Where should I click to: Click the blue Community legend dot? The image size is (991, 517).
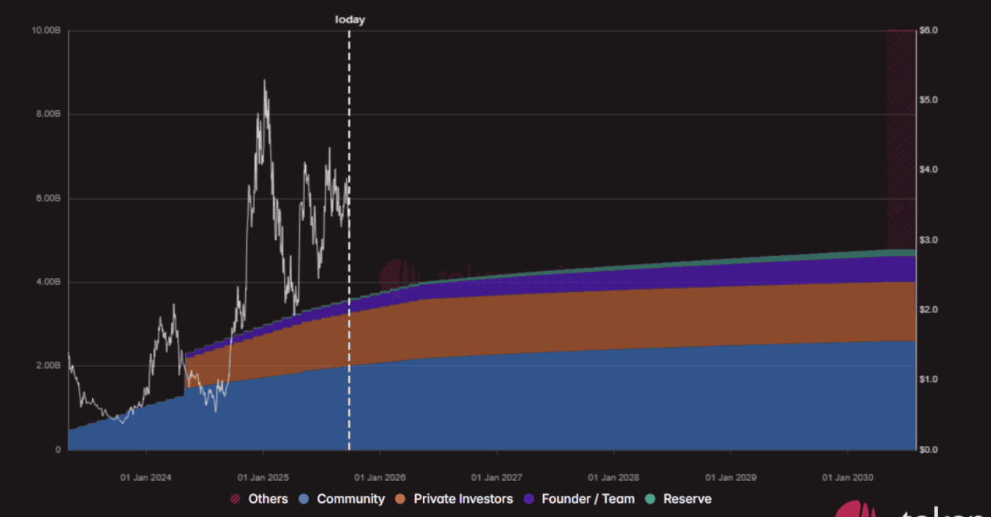tap(304, 499)
